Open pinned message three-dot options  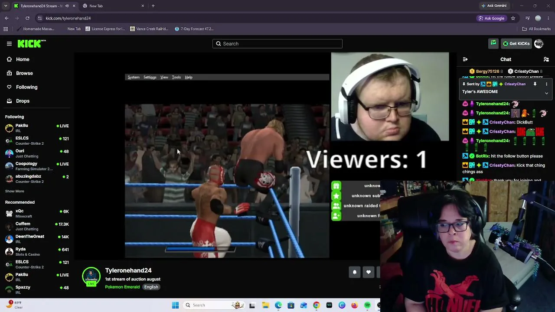tap(546, 84)
